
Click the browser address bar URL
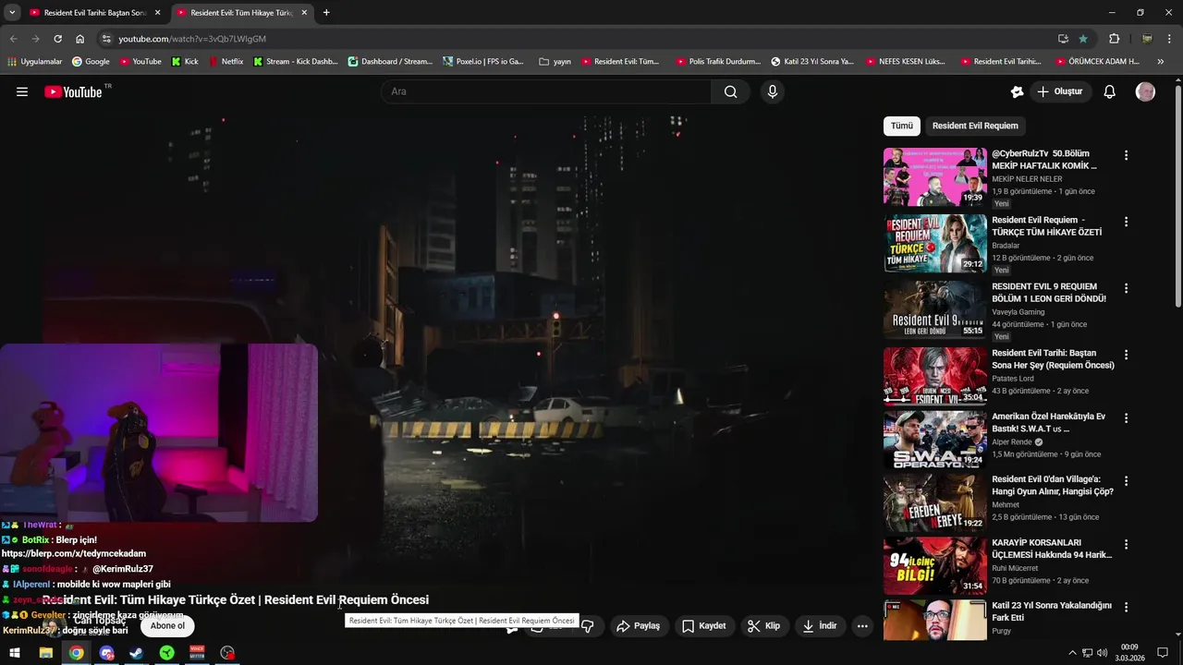pos(192,39)
